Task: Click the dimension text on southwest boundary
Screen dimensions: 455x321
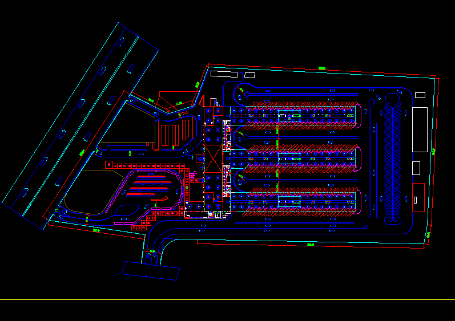Action: pyautogui.click(x=96, y=231)
